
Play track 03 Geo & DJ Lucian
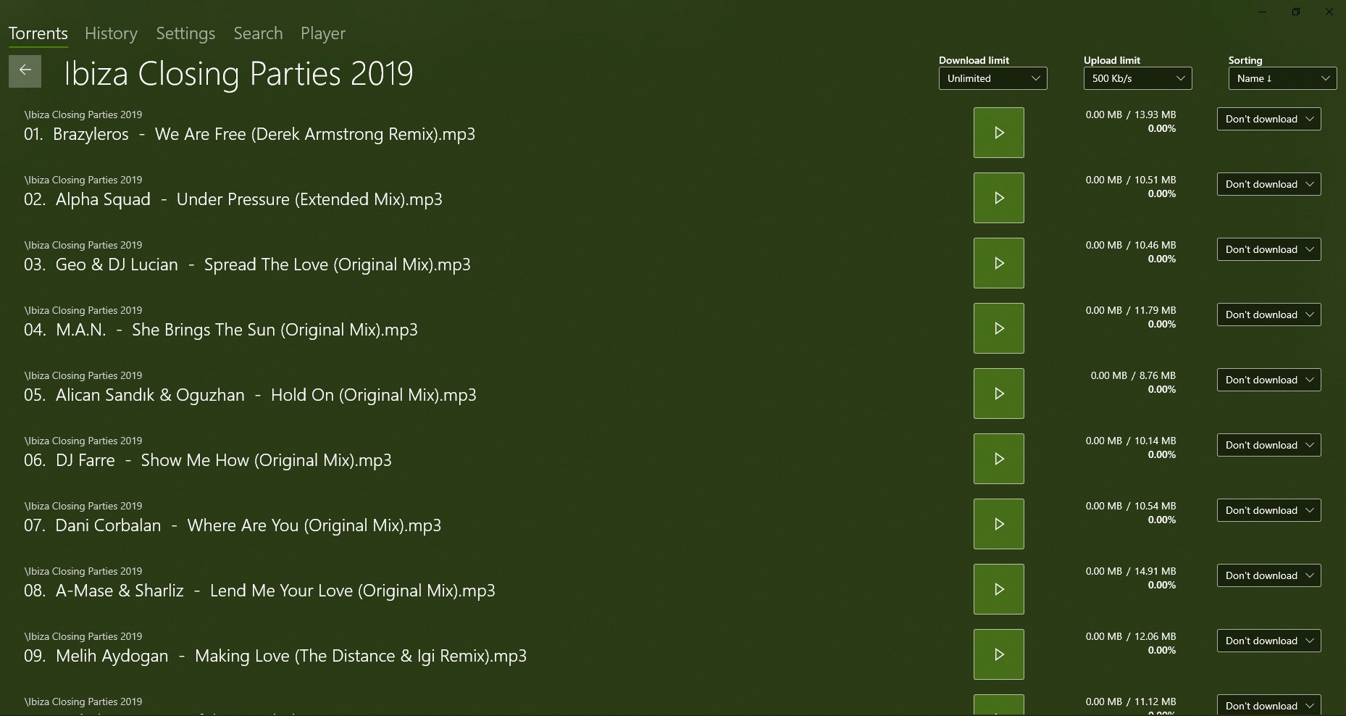pos(998,263)
